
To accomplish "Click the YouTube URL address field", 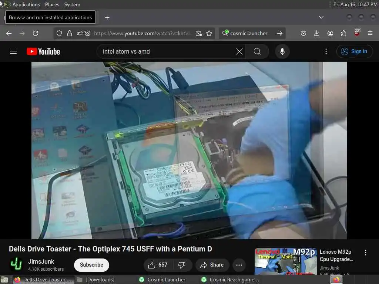I will [x=142, y=33].
